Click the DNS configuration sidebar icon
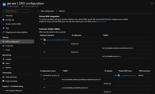The image size is (155, 94). [3, 42]
